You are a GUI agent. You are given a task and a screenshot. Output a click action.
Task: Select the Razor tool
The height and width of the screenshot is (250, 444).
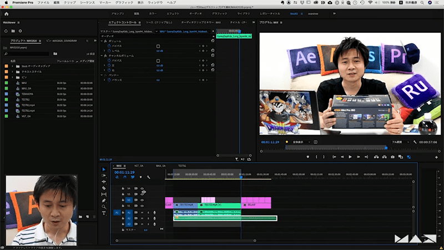tap(104, 188)
